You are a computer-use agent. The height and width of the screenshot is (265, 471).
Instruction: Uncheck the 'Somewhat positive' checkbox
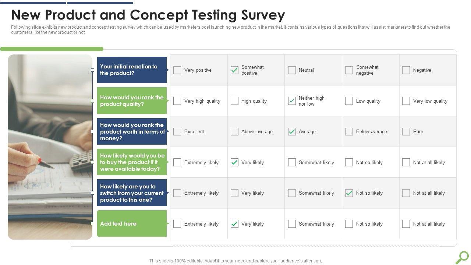click(x=234, y=70)
